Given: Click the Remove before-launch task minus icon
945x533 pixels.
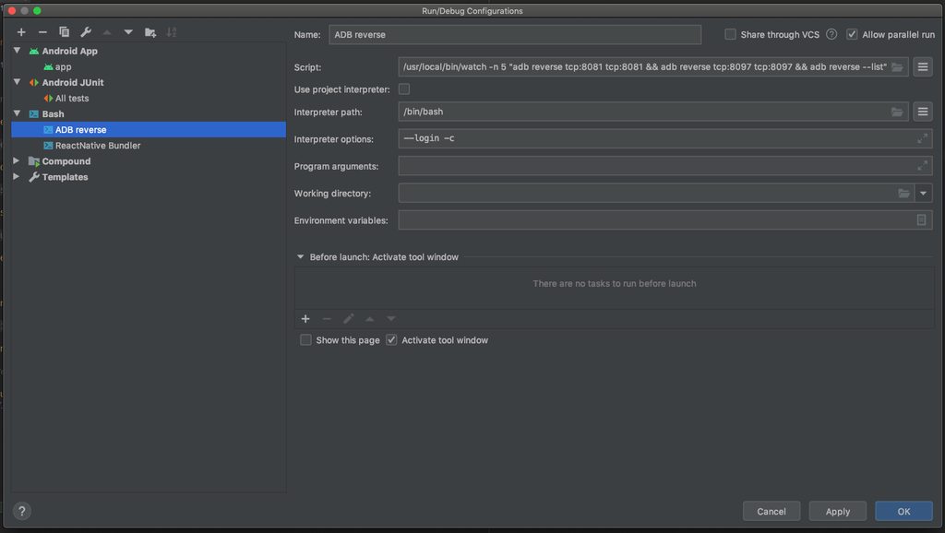Looking at the screenshot, I should (327, 318).
